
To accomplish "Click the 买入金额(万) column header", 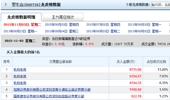I will point(126,62).
